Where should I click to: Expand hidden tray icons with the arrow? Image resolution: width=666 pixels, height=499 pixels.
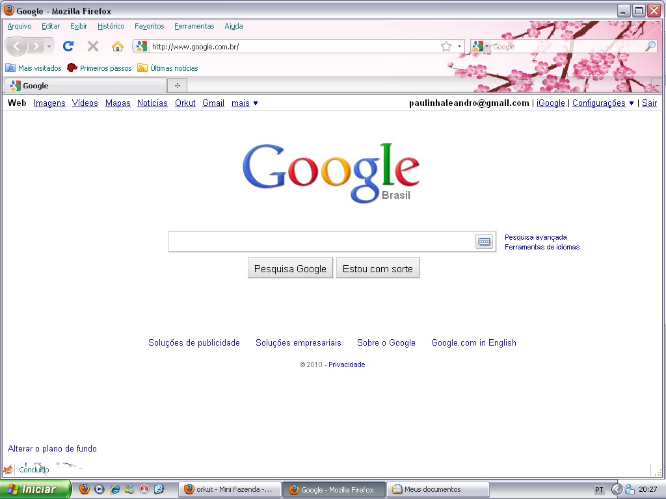click(617, 489)
